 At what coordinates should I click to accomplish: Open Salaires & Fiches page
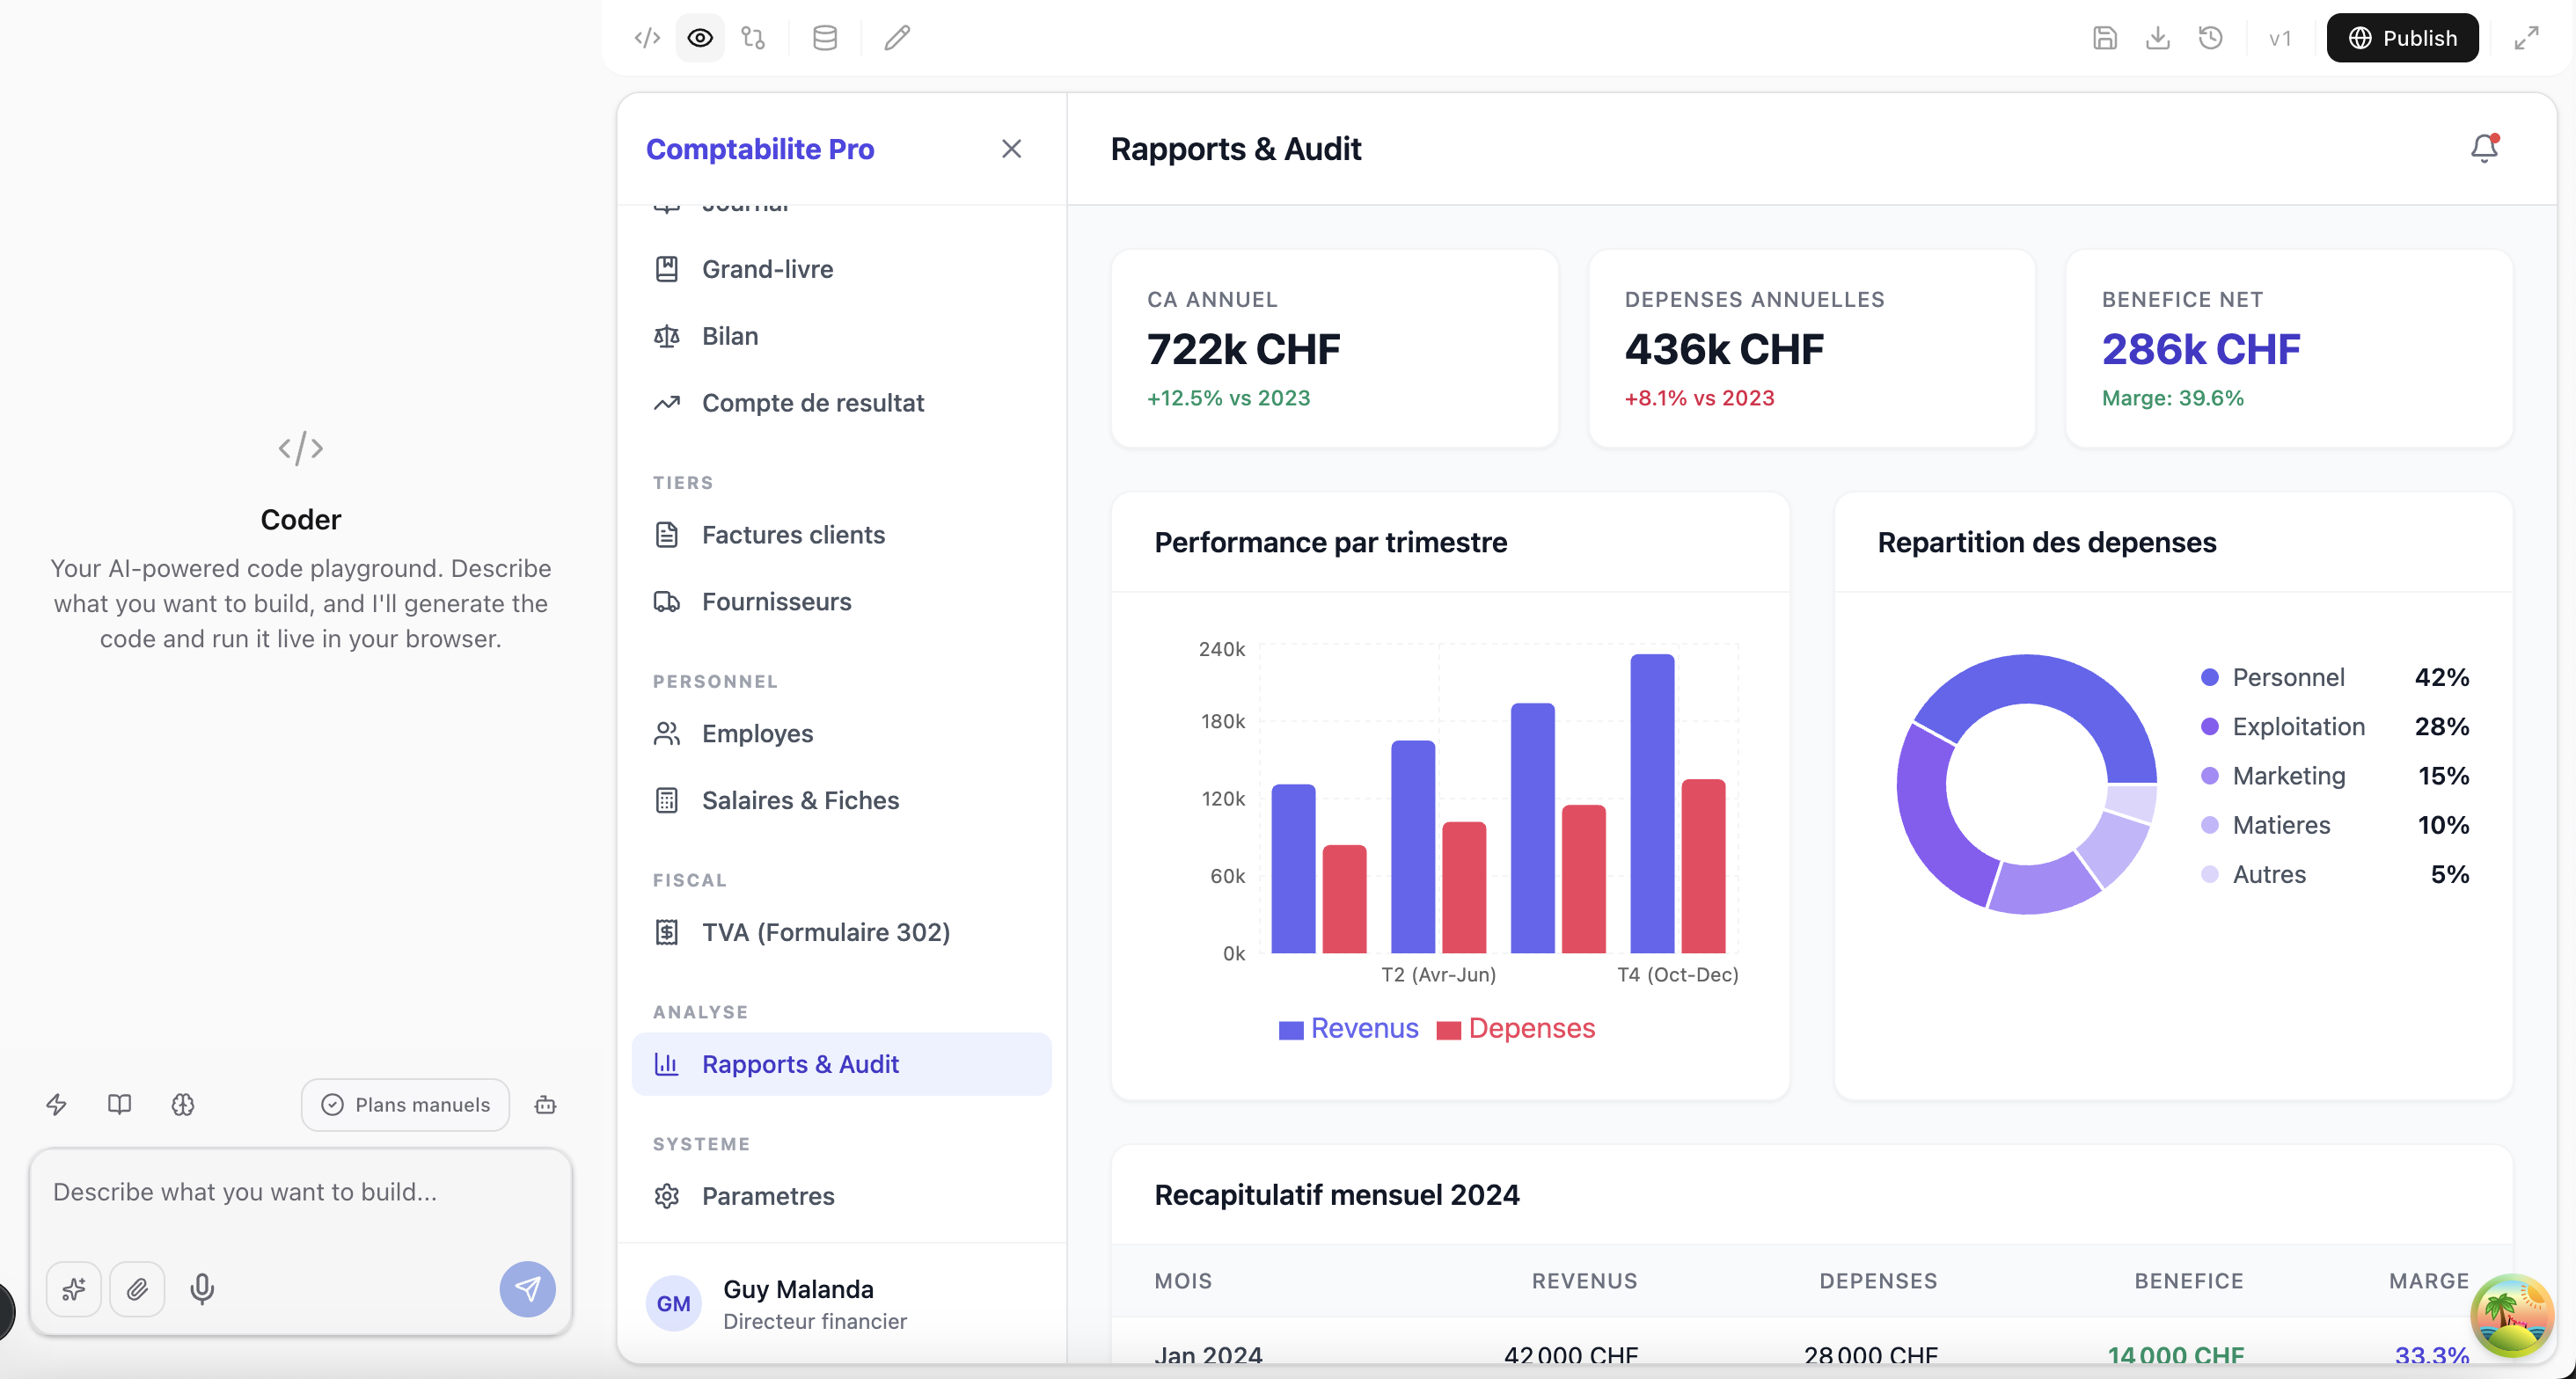point(842,801)
